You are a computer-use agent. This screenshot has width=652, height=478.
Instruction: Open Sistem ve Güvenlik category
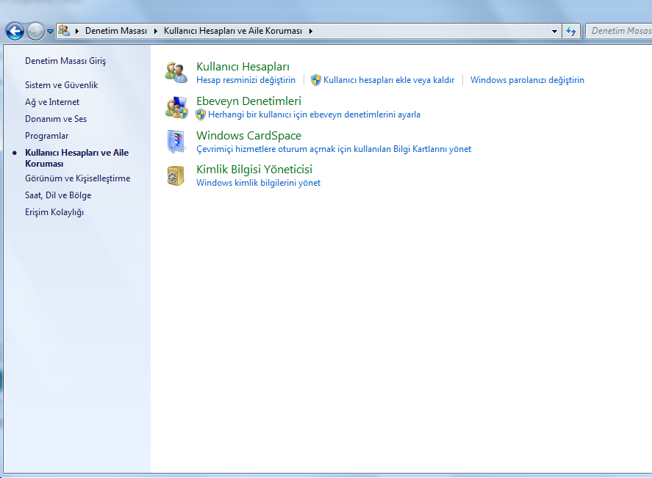(62, 85)
